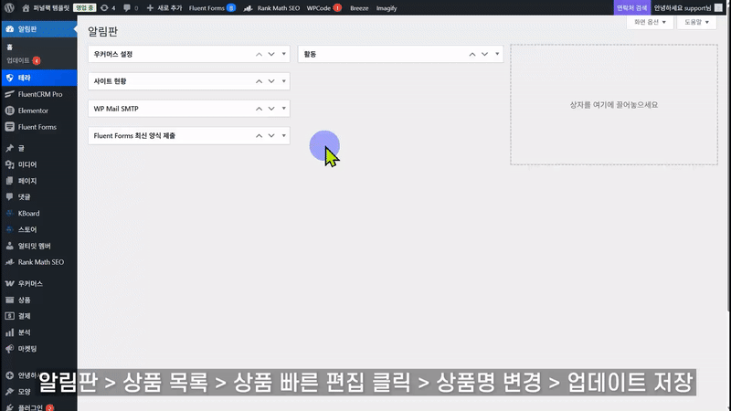This screenshot has width=731, height=411.
Task: Click the 테라 shield icon in sidebar
Action: coord(10,78)
